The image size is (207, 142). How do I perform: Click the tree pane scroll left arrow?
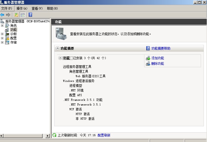(2, 136)
